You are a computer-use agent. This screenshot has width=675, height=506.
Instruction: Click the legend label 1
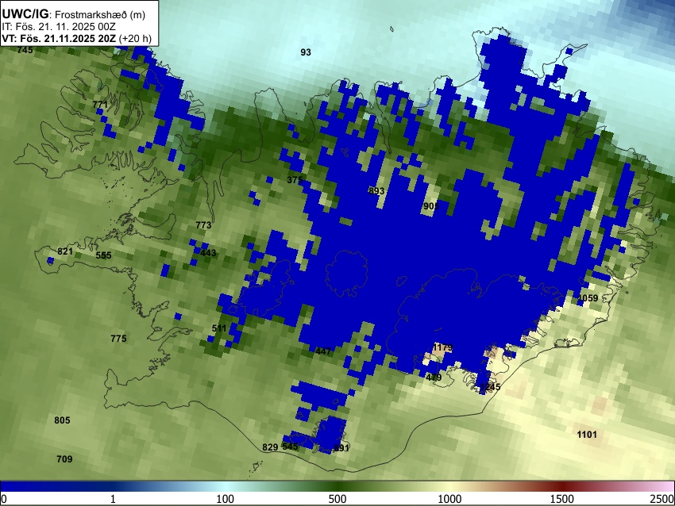(113, 499)
